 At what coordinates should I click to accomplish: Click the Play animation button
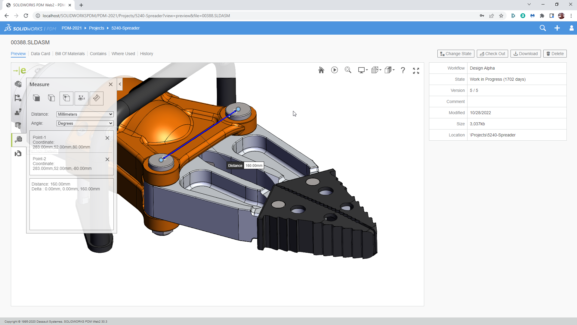(334, 70)
